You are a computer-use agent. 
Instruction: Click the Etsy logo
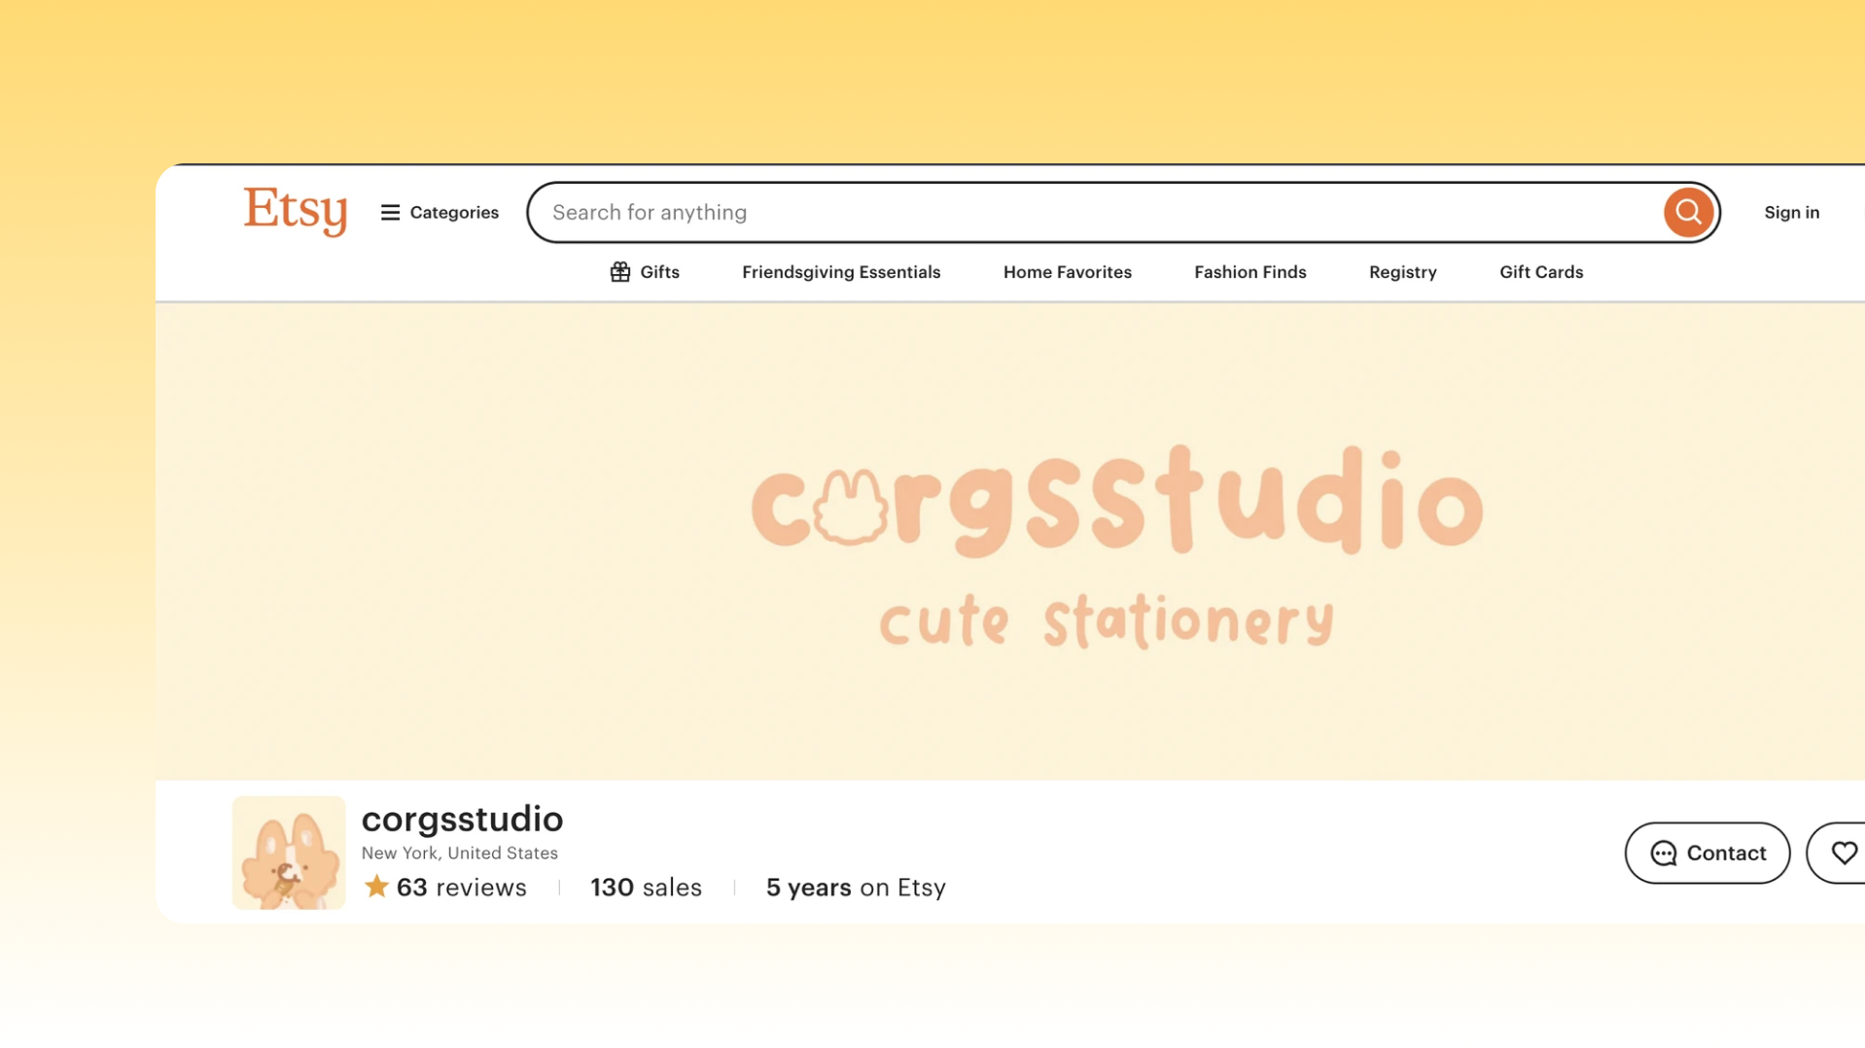coord(295,211)
